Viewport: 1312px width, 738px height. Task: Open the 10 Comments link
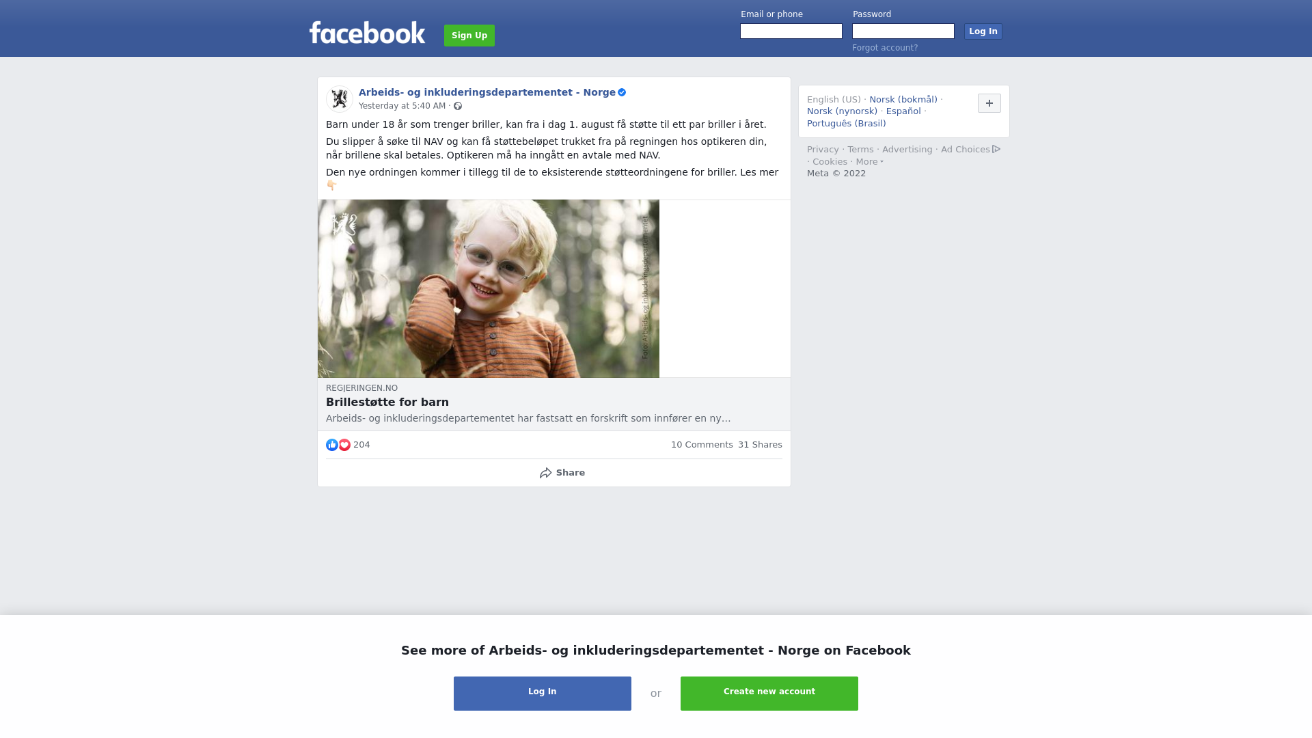click(x=702, y=445)
